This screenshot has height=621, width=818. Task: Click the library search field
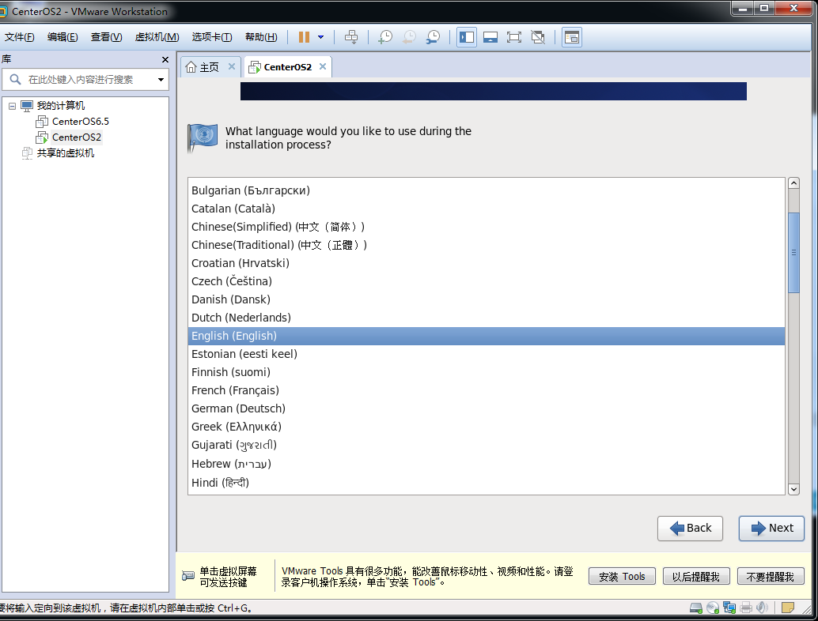86,79
